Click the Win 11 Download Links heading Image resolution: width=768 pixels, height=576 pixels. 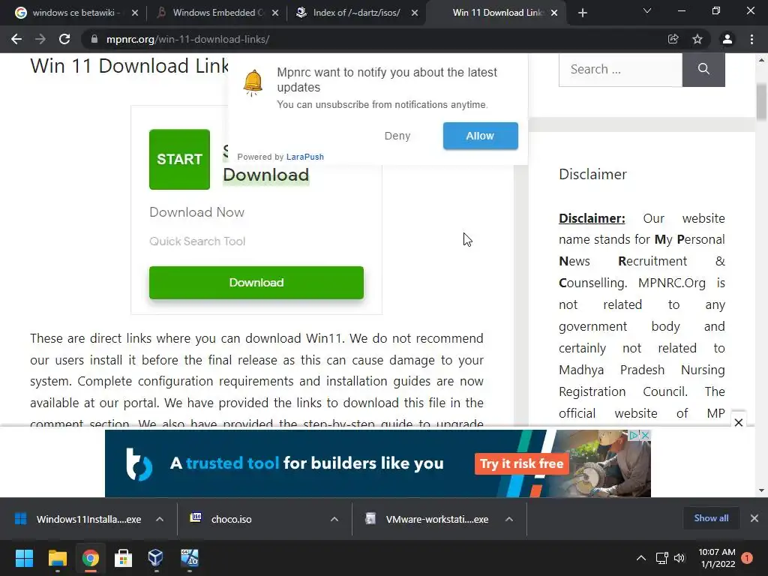(x=129, y=66)
